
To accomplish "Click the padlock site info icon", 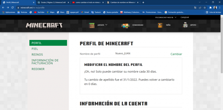I will point(18,8).
